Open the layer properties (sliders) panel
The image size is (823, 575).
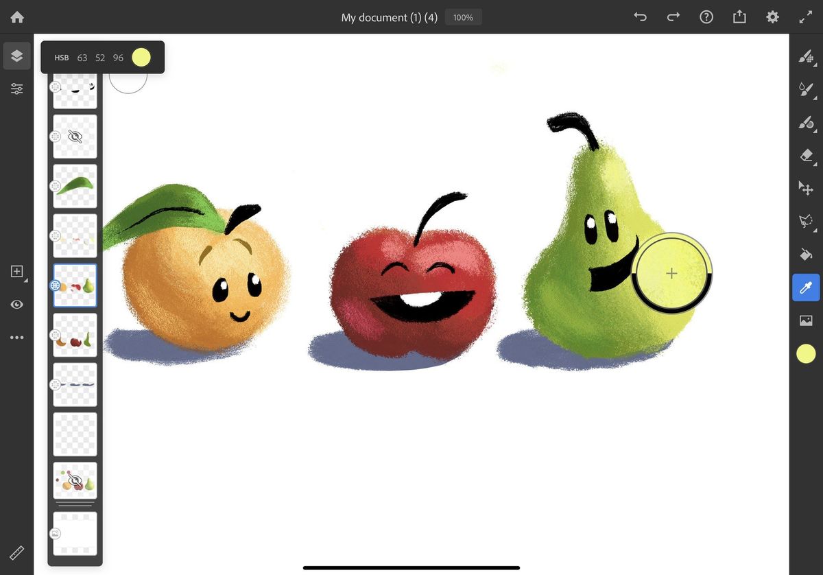[x=16, y=89]
